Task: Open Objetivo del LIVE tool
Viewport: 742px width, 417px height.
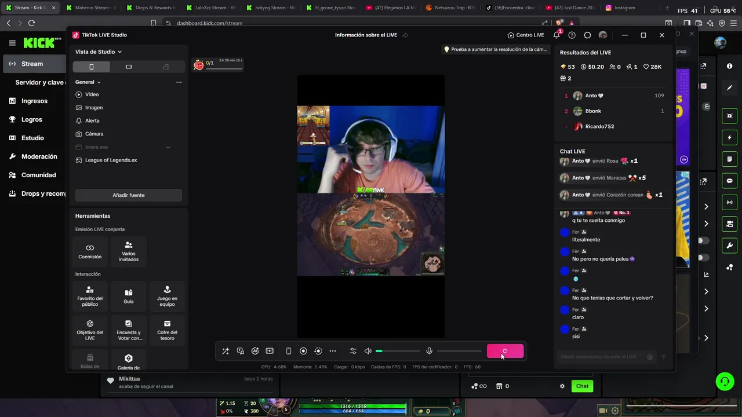Action: pyautogui.click(x=90, y=330)
